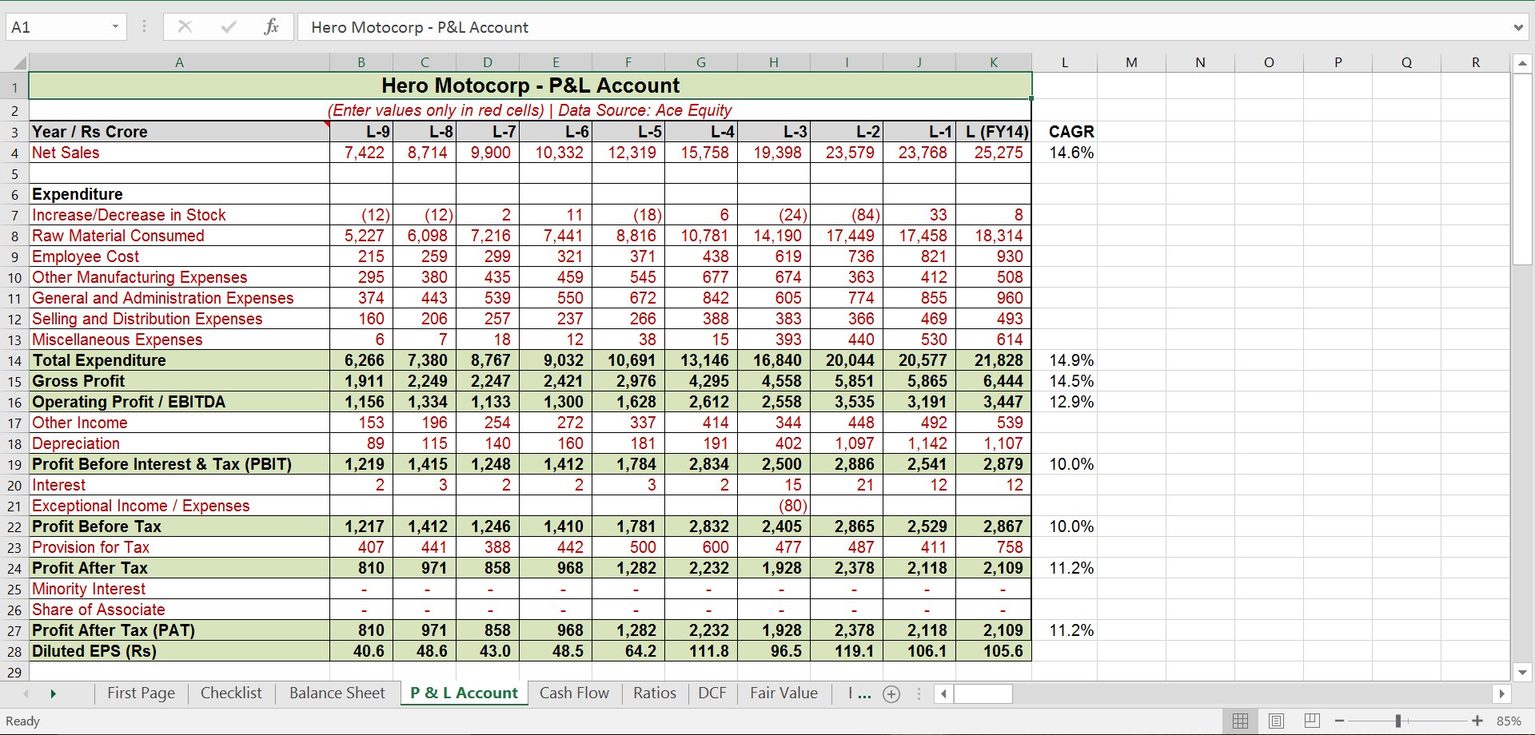Select Profit Before Interest & Tax (PBIT) label
1535x735 pixels.
tap(179, 464)
